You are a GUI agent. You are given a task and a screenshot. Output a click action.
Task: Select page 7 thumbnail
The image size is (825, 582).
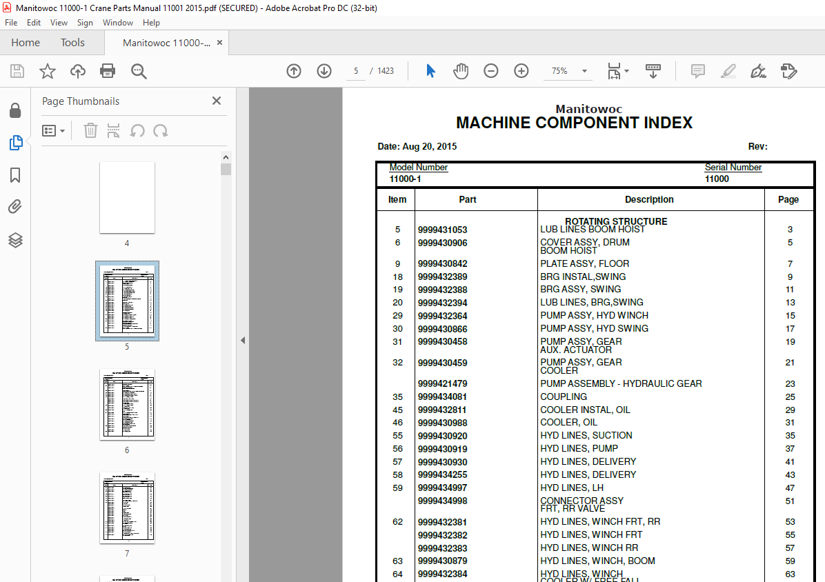pyautogui.click(x=127, y=508)
